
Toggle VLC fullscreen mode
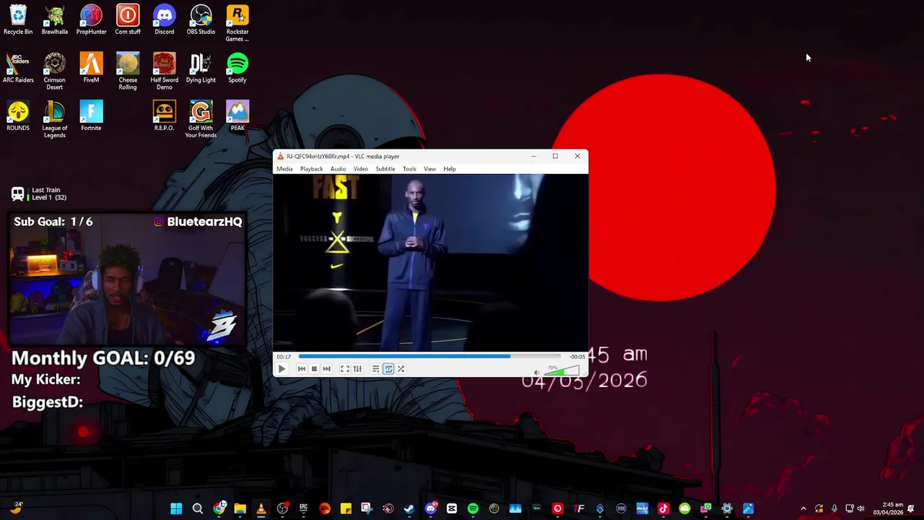tap(345, 369)
